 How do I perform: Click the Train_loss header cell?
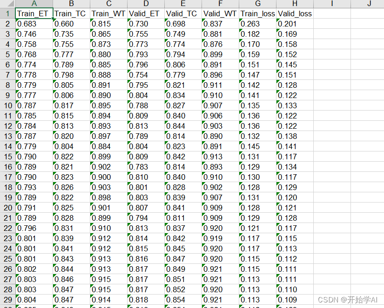pos(257,13)
